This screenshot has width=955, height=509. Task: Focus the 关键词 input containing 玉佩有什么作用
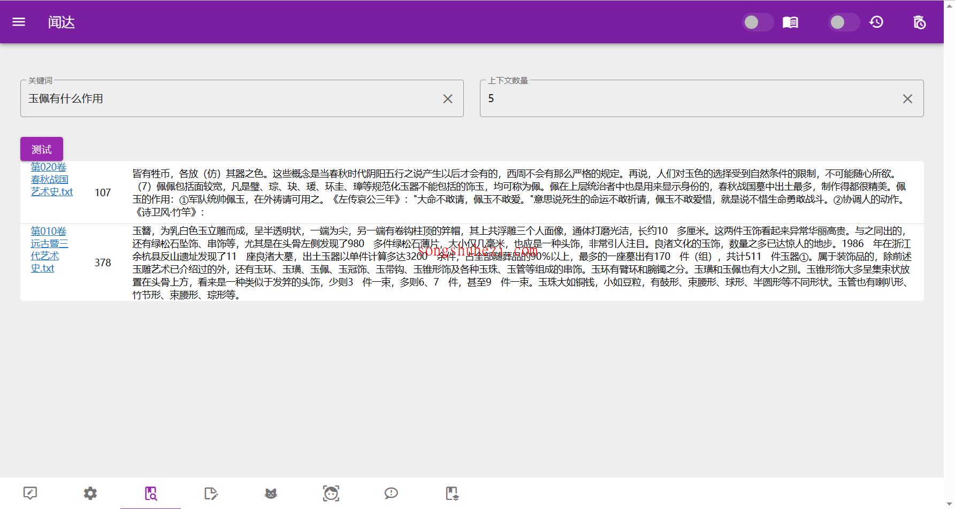[242, 98]
